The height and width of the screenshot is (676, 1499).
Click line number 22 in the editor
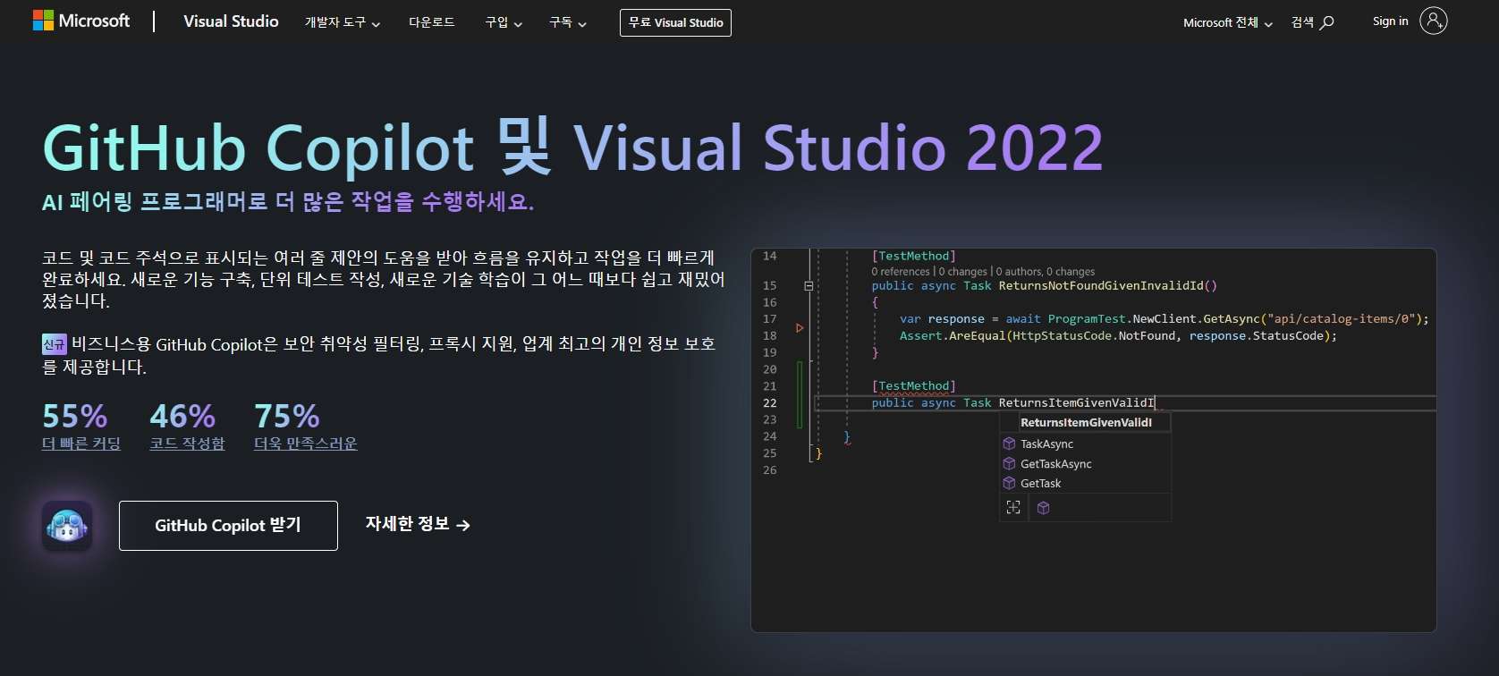pos(770,403)
